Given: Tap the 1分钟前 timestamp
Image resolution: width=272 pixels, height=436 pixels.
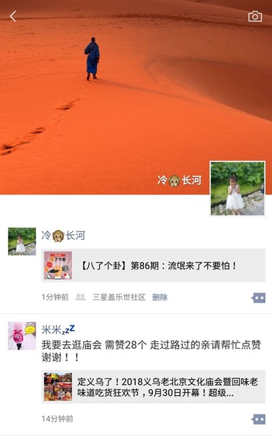Looking at the screenshot, I should click(x=55, y=297).
